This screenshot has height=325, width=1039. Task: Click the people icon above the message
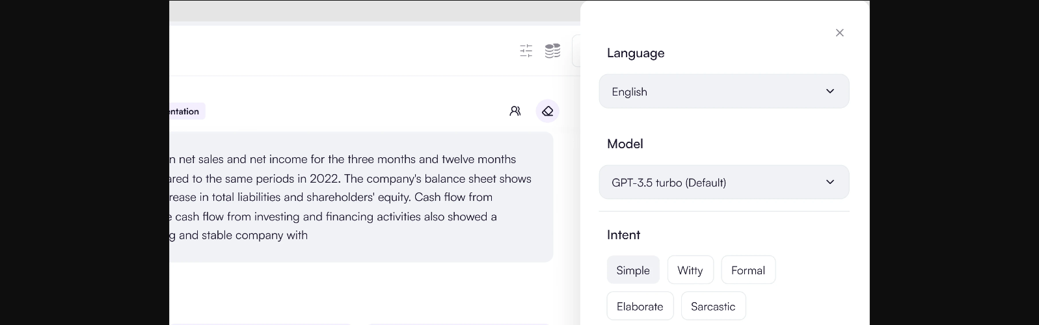[515, 111]
